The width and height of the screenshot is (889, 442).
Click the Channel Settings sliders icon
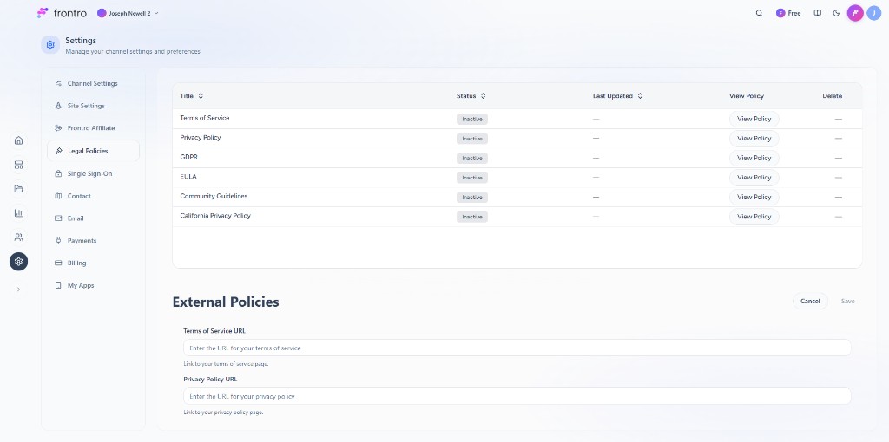[x=58, y=83]
